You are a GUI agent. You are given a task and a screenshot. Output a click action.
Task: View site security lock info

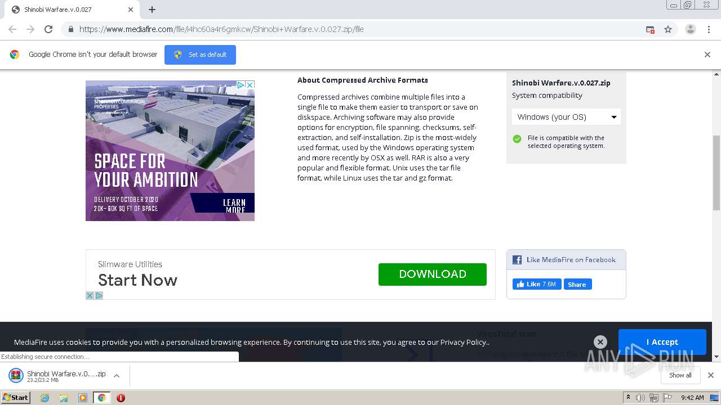pos(70,29)
